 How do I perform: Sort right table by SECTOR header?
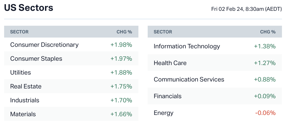pyautogui.click(x=163, y=32)
